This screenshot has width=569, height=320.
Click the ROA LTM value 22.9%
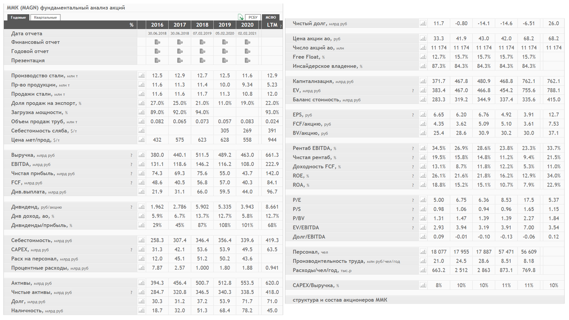553,185
